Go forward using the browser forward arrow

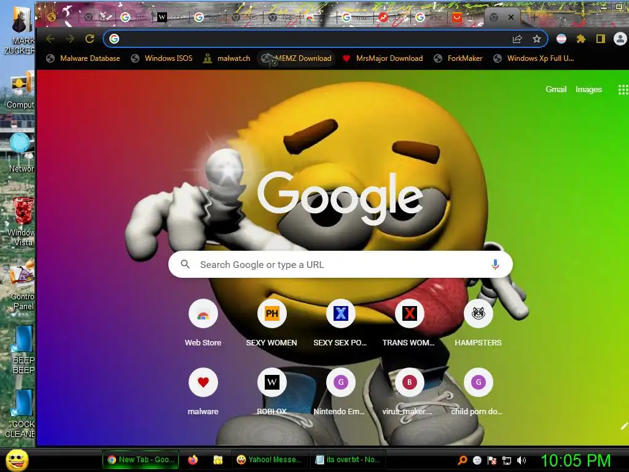coord(70,39)
